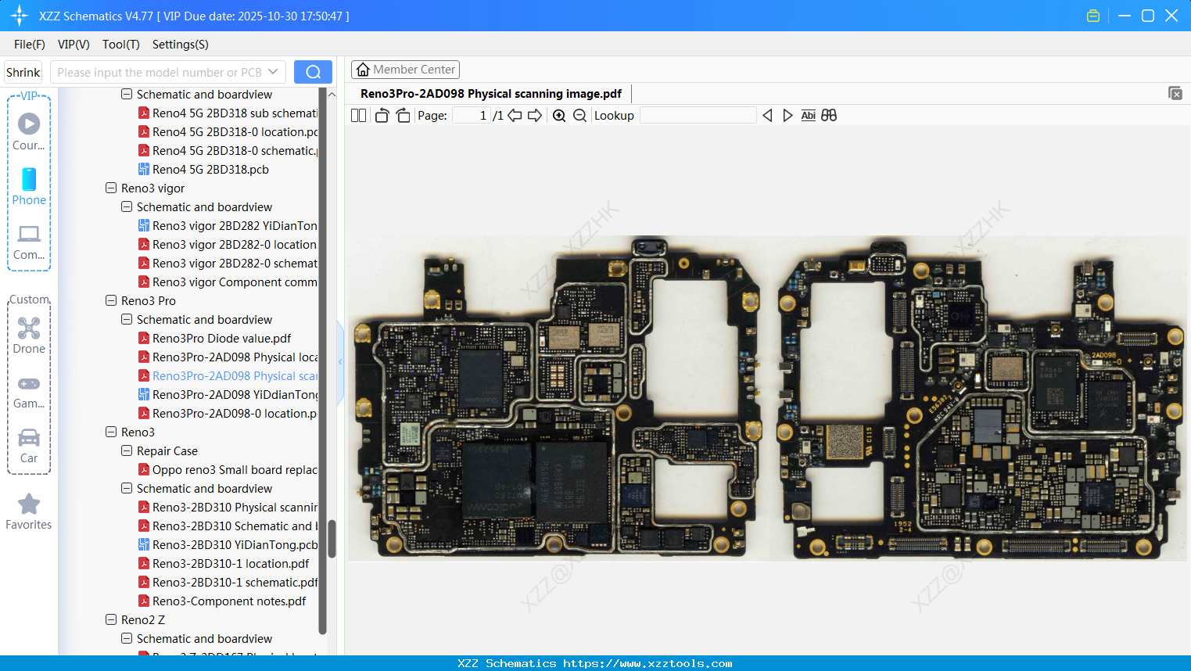
Task: Open Reno3Pro Diode value.pdf file
Action: pos(221,338)
